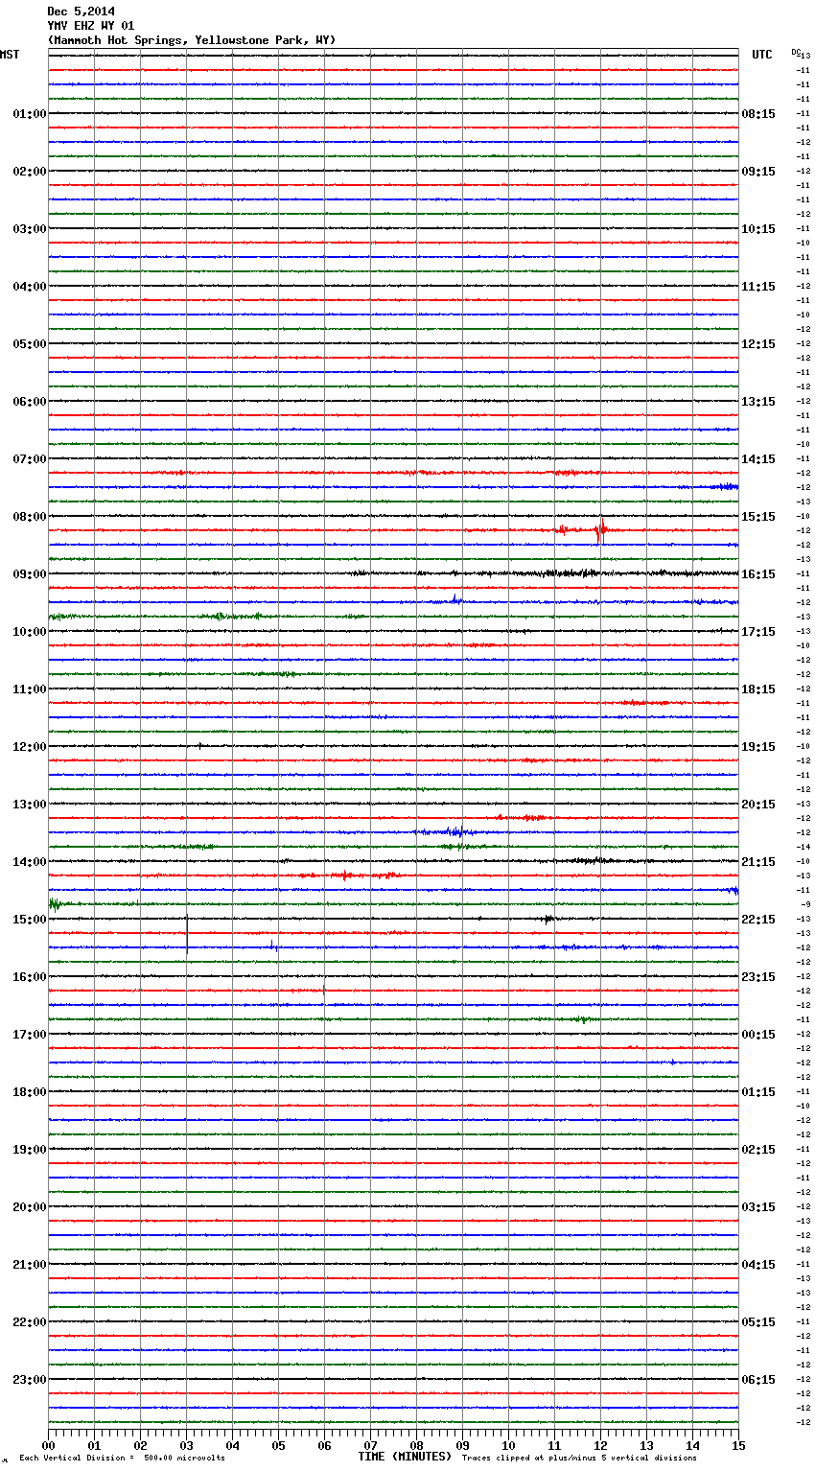Viewport: 815px width, 1471px height.
Task: Select the 09:00 MST time label
Action: [30, 574]
